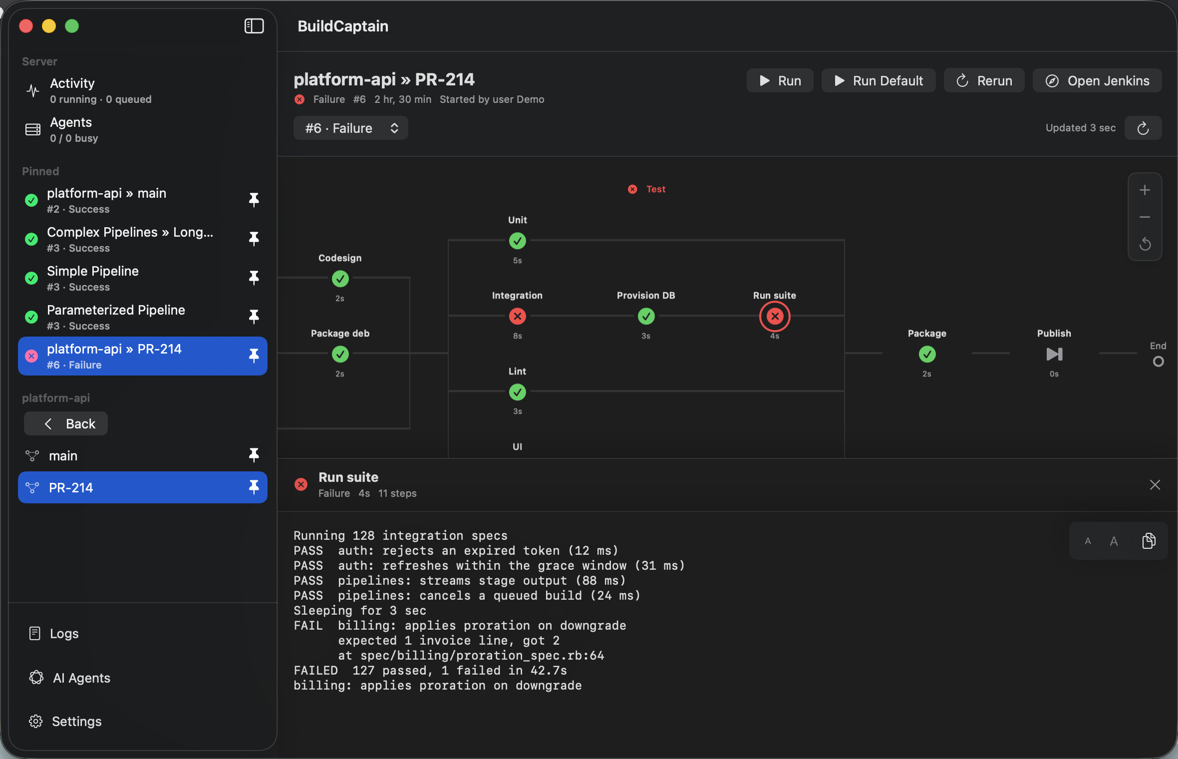Close the Run suite log panel
Image resolution: width=1178 pixels, height=759 pixels.
(1155, 485)
